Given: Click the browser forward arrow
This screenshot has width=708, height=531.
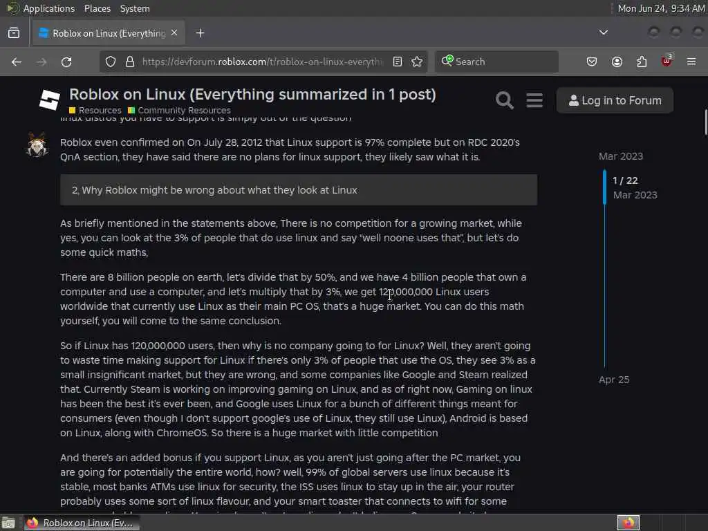Looking at the screenshot, I should [41, 62].
